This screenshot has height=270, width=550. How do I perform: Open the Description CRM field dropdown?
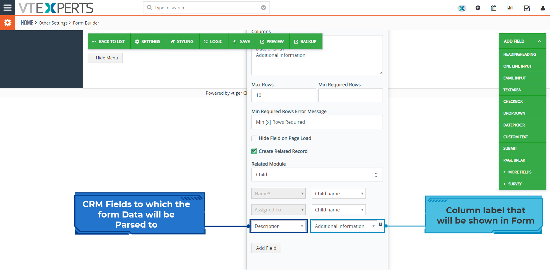(278, 226)
